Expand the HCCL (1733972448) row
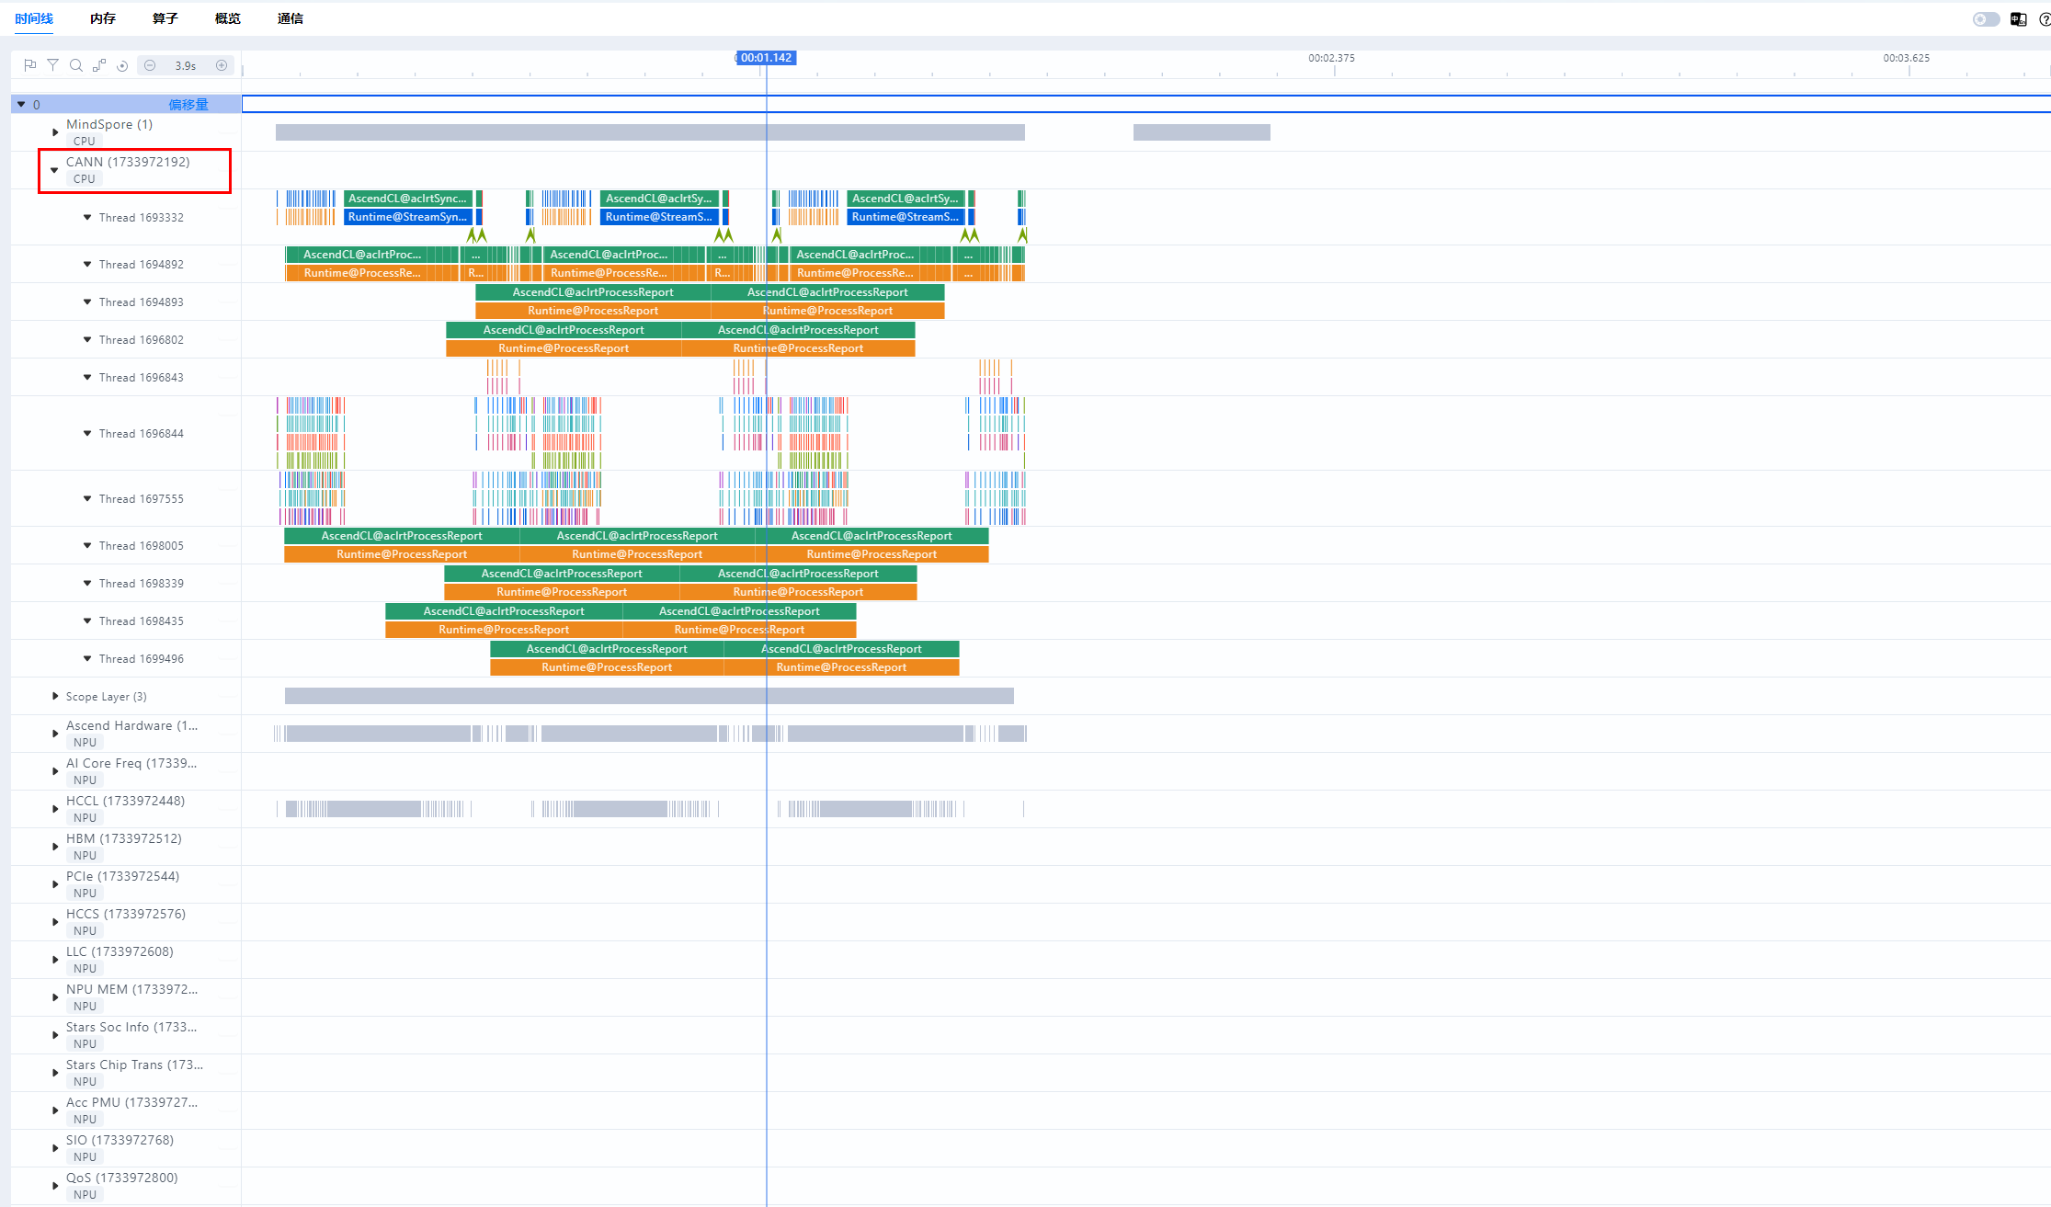The width and height of the screenshot is (2051, 1207). coord(55,809)
